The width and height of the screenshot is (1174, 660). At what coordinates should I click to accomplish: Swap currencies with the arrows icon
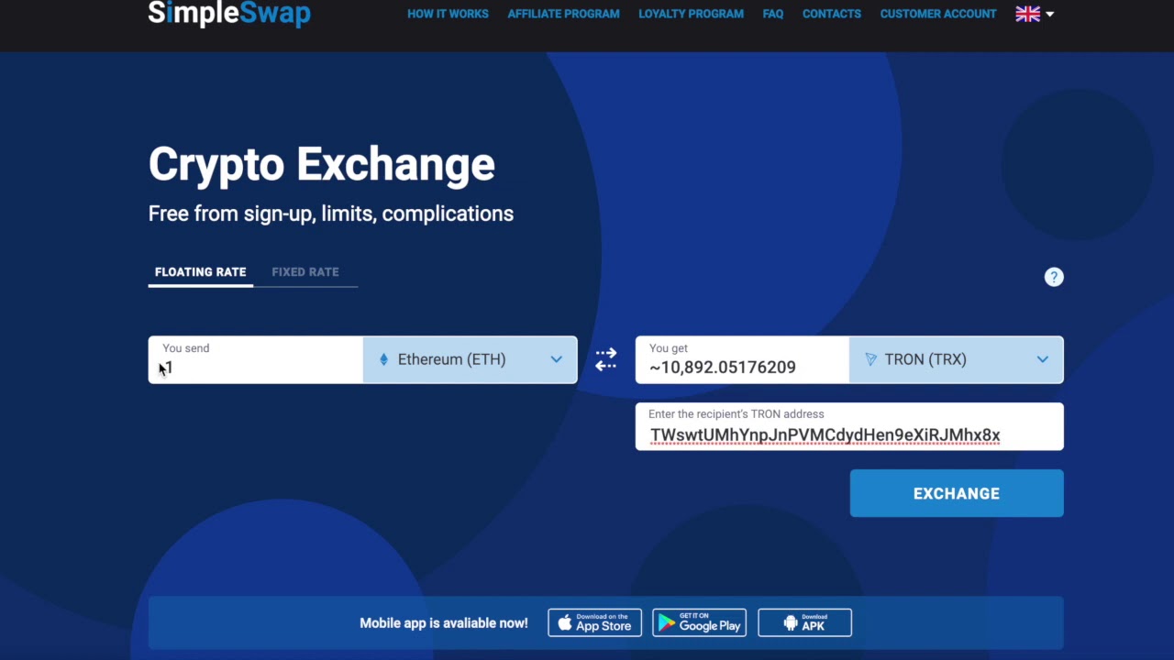pyautogui.click(x=605, y=359)
